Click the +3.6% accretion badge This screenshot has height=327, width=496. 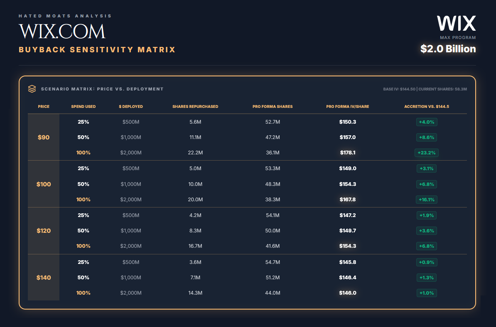[426, 231]
